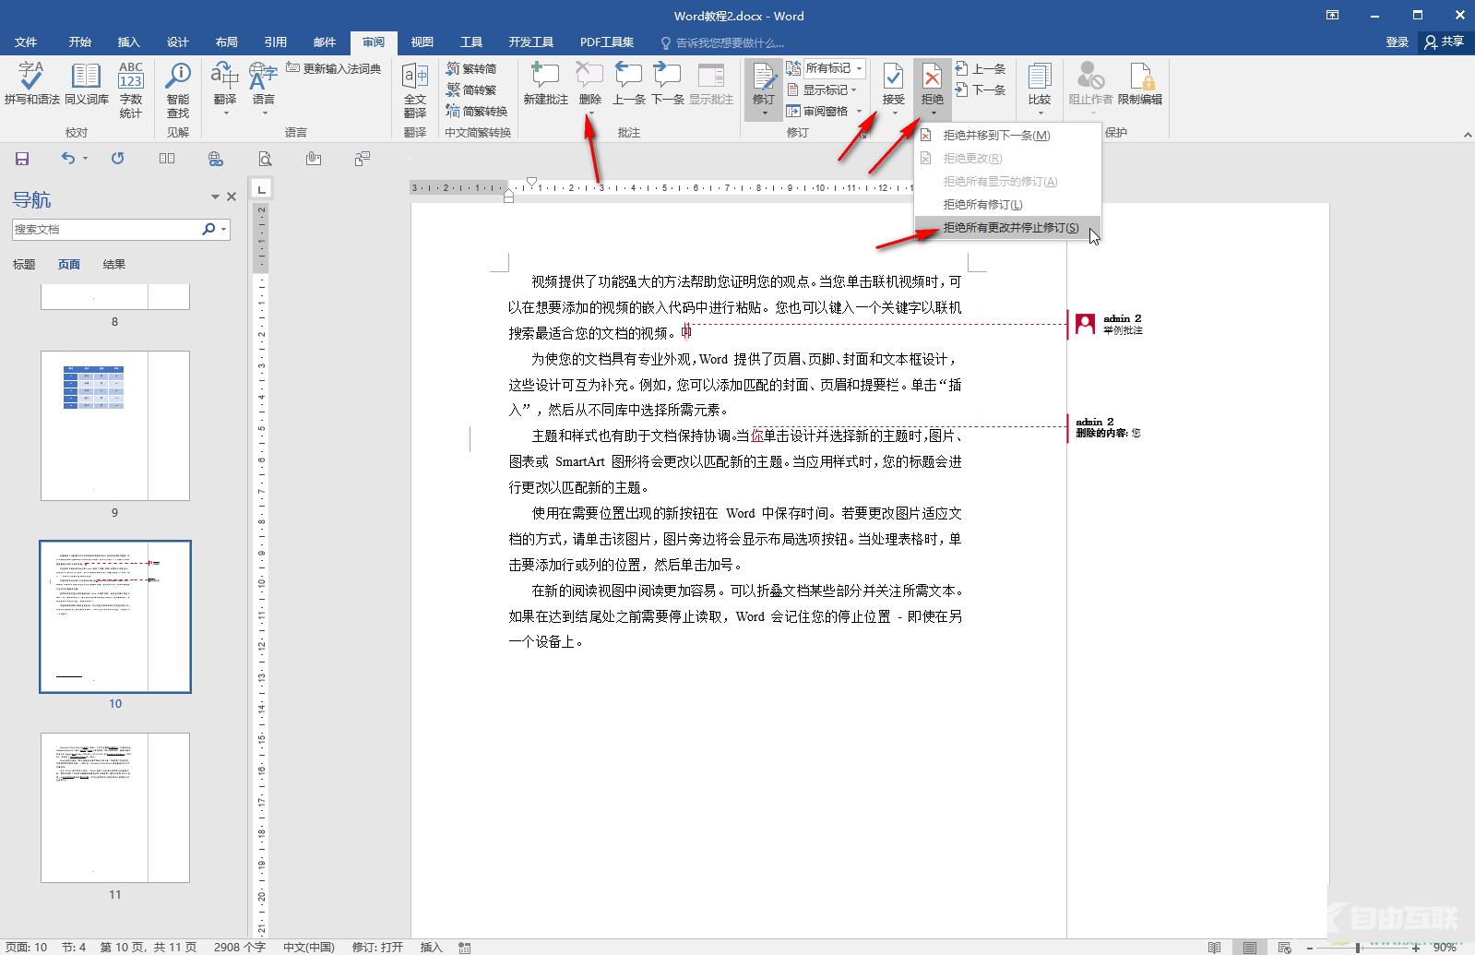This screenshot has width=1475, height=955.
Task: Switch to the References (引用) ribbon tab
Action: (275, 42)
